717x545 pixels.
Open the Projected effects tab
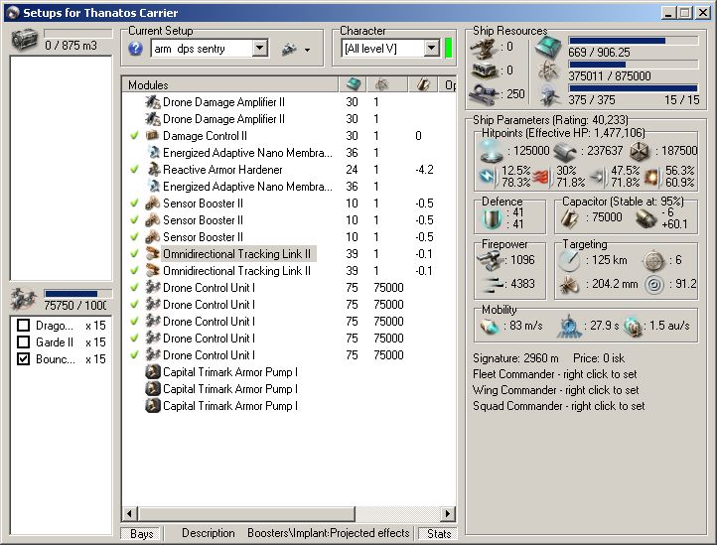click(x=369, y=533)
